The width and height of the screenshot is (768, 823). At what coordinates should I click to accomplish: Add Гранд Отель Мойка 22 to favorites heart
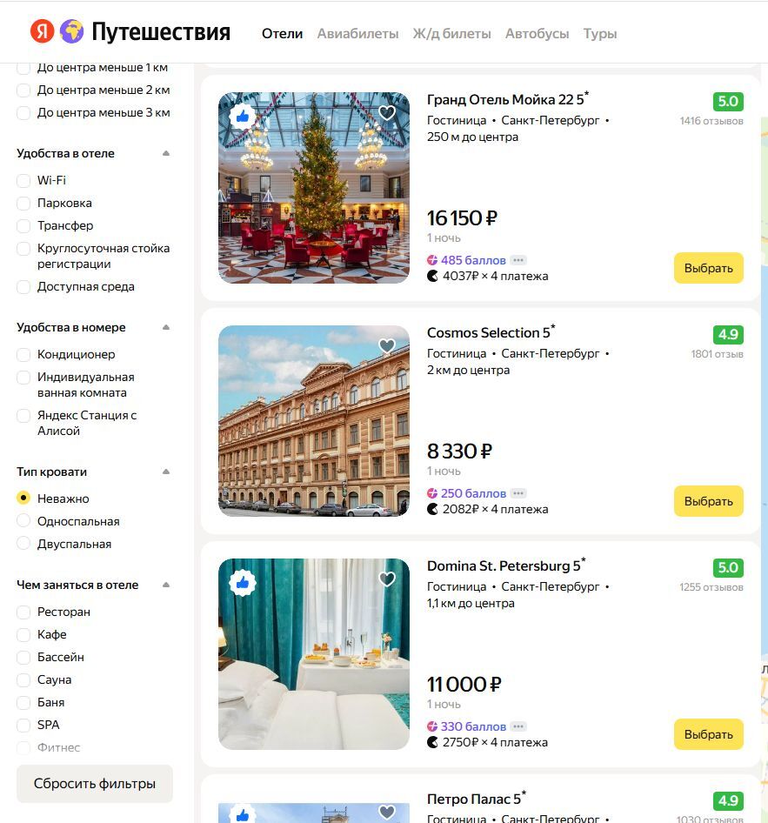[x=387, y=112]
